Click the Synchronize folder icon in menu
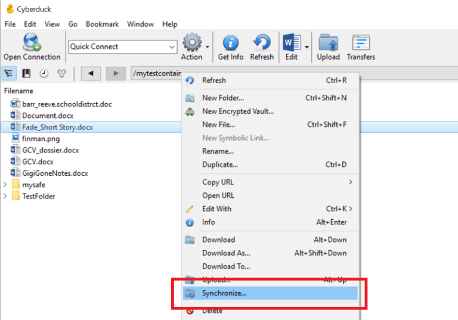This screenshot has width=458, height=320. (190, 293)
